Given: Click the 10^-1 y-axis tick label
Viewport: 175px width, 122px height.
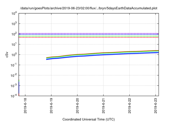Looking at the screenshot, I should 14,65.
